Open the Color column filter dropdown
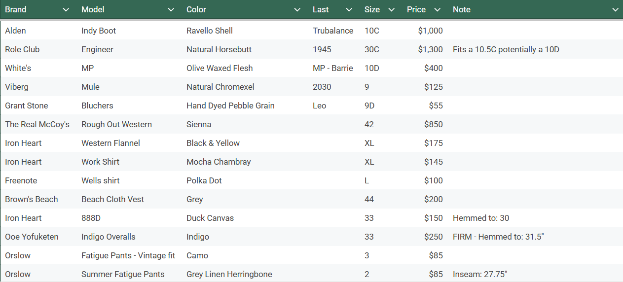This screenshot has width=623, height=282. pos(297,10)
